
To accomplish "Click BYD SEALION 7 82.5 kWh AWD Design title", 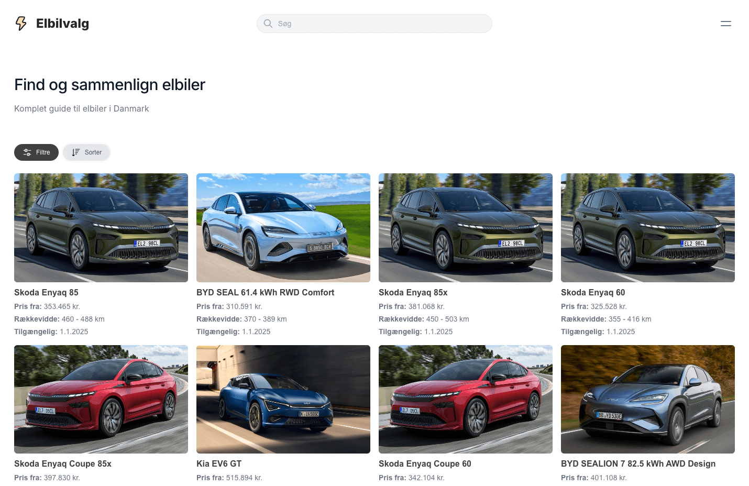I will click(638, 464).
